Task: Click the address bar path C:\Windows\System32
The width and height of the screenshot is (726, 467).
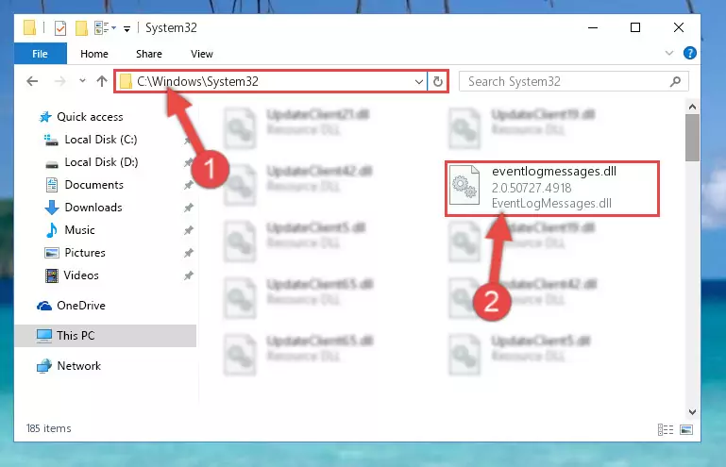Action: click(197, 81)
